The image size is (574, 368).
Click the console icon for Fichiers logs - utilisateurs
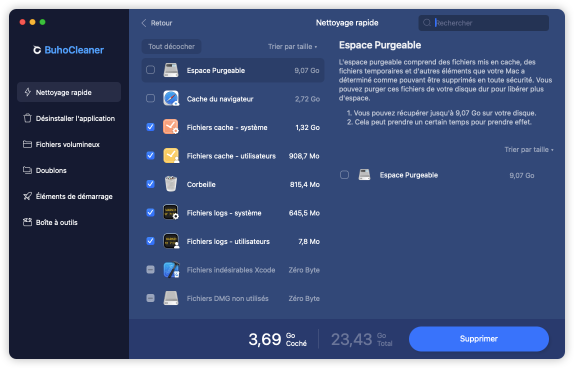tap(171, 241)
